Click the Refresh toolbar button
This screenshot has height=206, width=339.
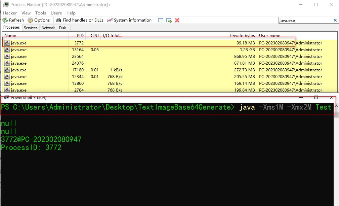pyautogui.click(x=13, y=20)
